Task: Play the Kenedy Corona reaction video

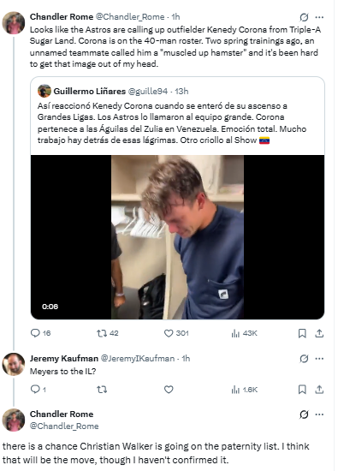Action: pyautogui.click(x=177, y=237)
